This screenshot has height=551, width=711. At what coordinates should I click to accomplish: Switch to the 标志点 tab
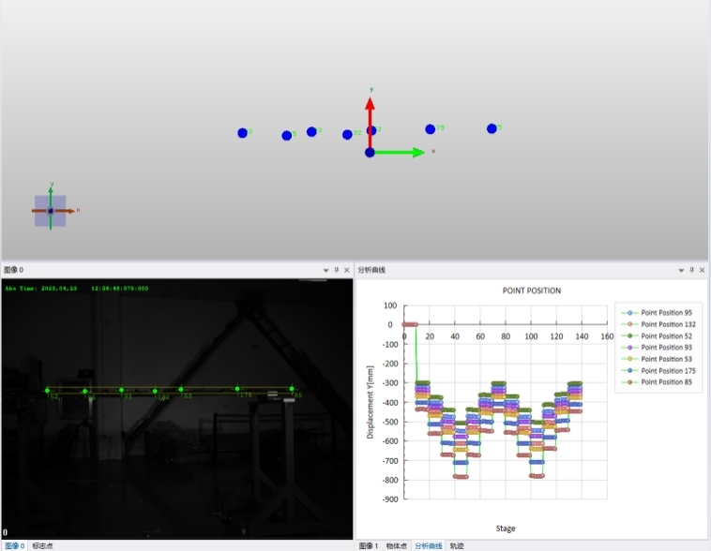point(43,545)
